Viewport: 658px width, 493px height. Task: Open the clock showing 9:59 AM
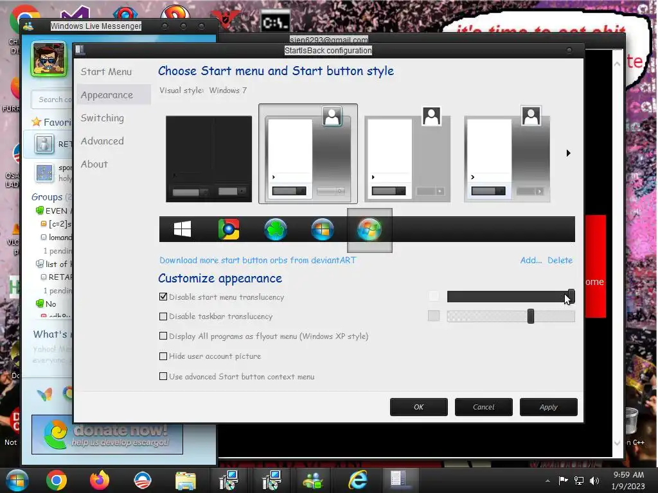(628, 480)
